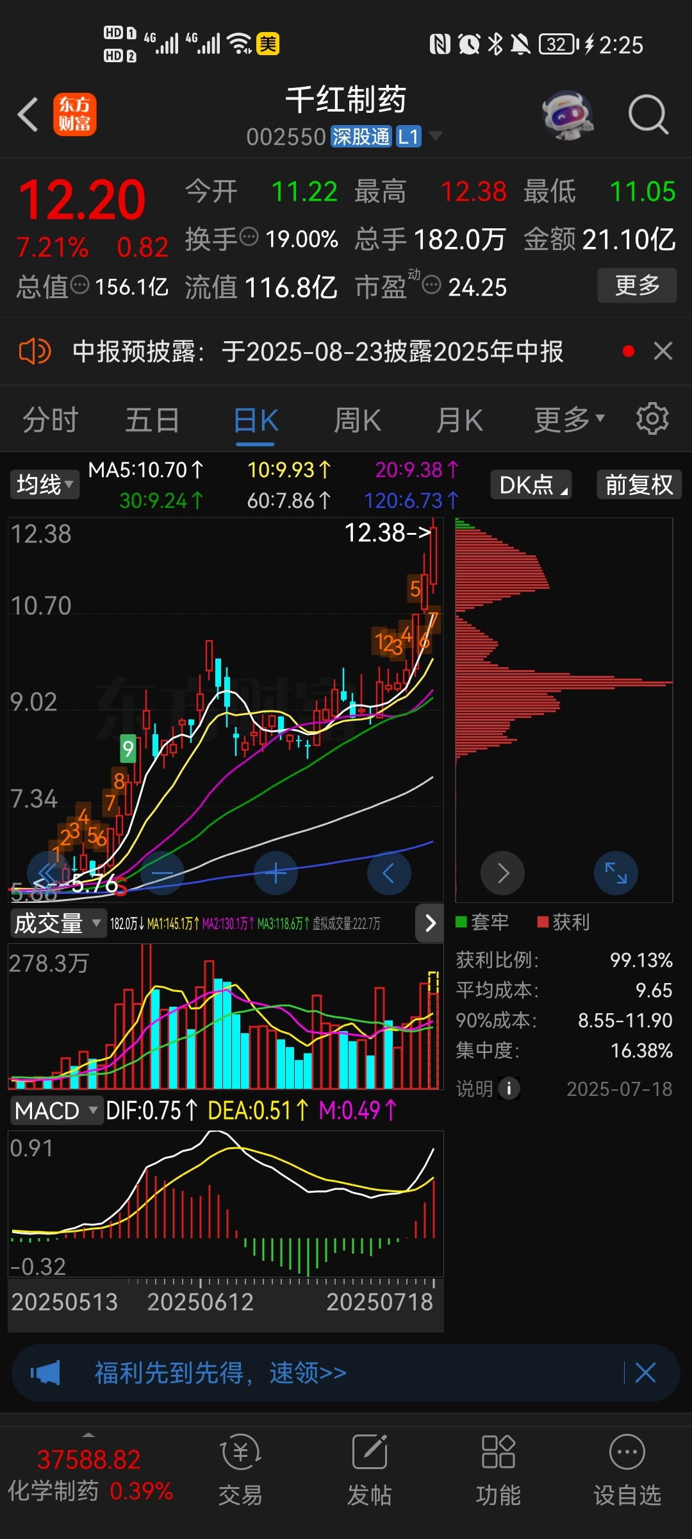Tap the 换手 info circle icon
The height and width of the screenshot is (1539, 692).
pos(249,236)
